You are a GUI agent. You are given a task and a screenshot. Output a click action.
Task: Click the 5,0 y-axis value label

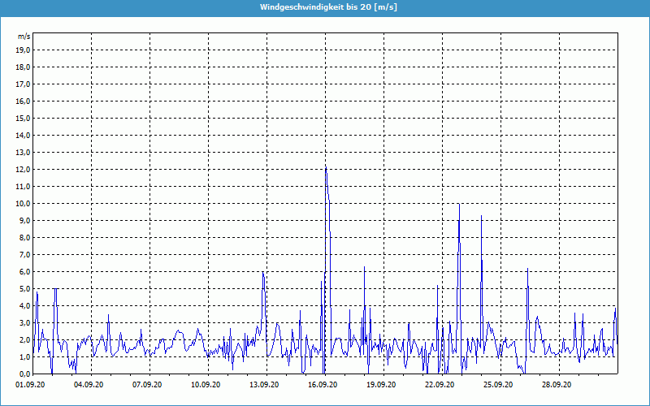[x=24, y=288]
